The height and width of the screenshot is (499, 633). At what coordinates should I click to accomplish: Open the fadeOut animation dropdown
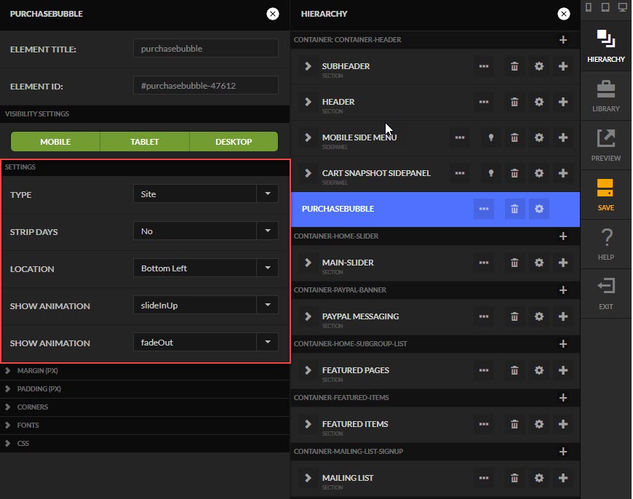pyautogui.click(x=205, y=343)
